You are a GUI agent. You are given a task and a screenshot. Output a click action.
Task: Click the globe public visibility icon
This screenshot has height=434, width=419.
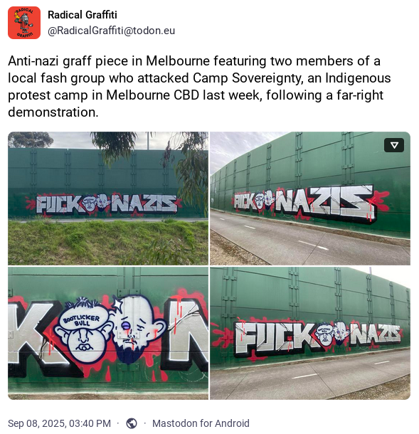click(132, 423)
